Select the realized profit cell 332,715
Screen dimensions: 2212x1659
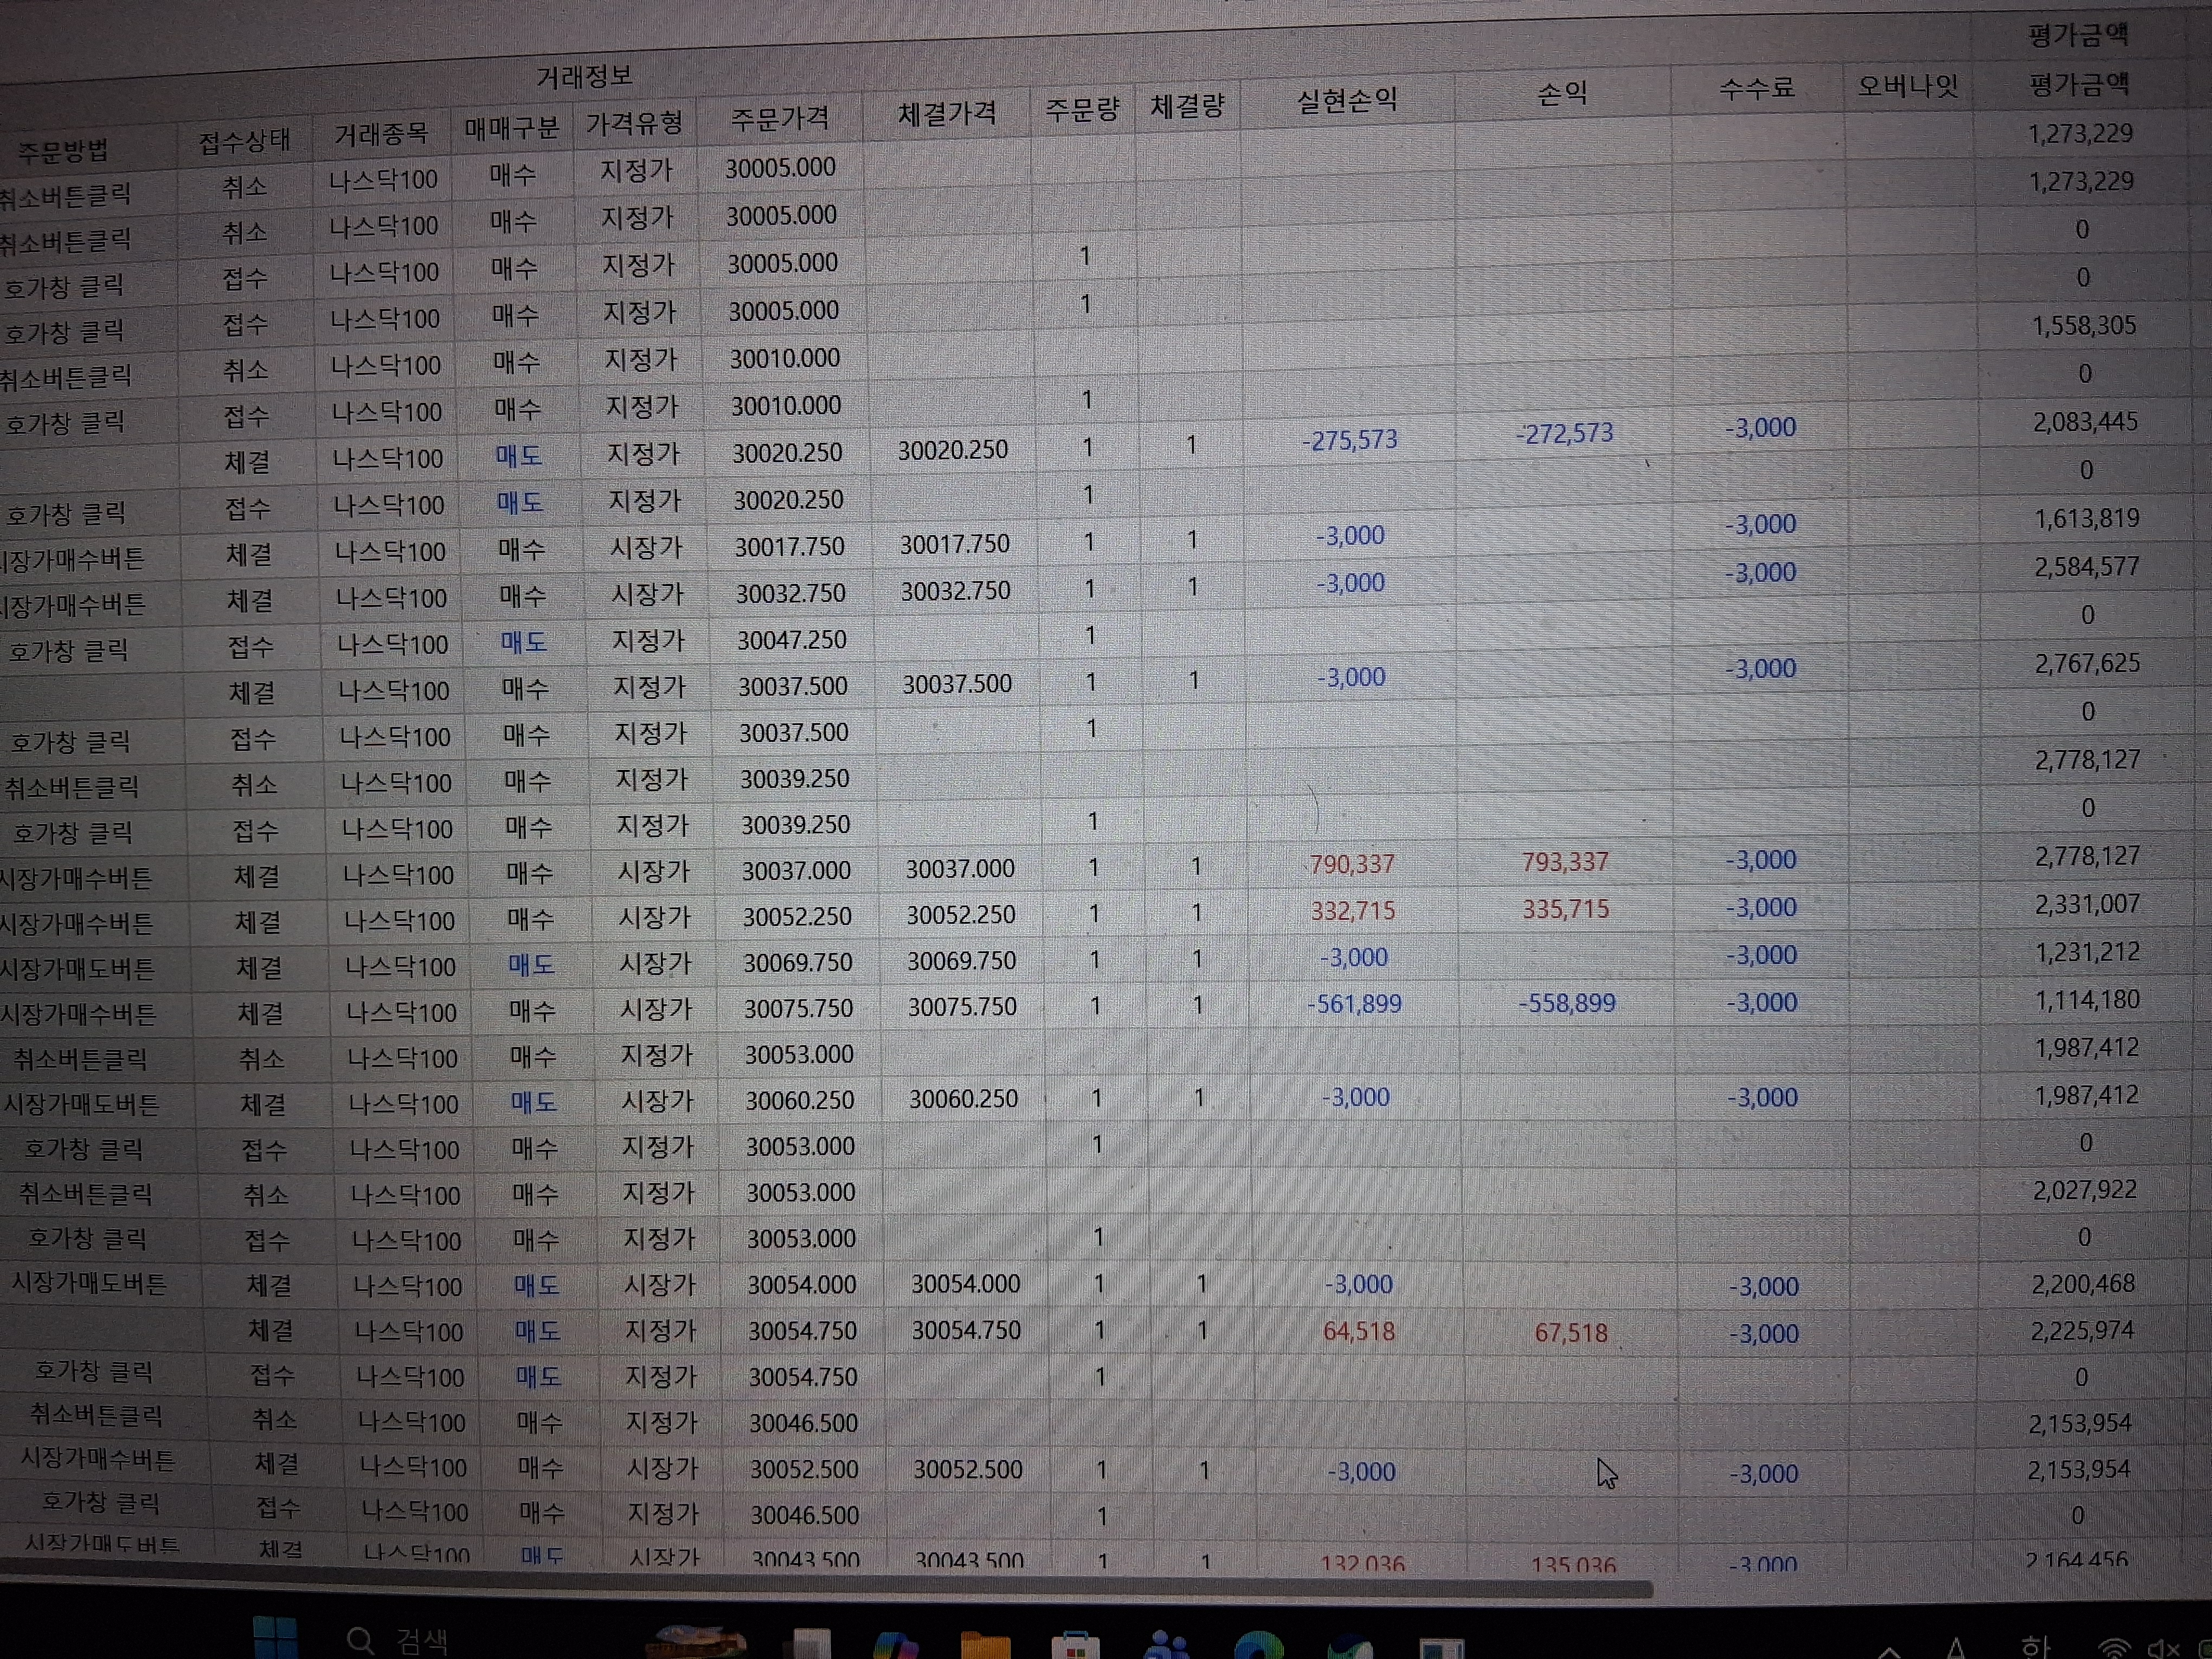tap(1353, 911)
